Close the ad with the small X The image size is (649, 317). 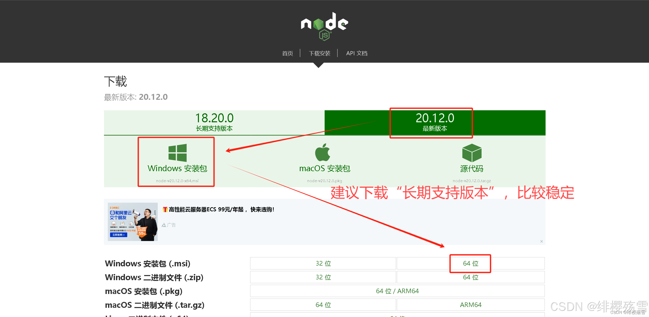click(x=541, y=241)
